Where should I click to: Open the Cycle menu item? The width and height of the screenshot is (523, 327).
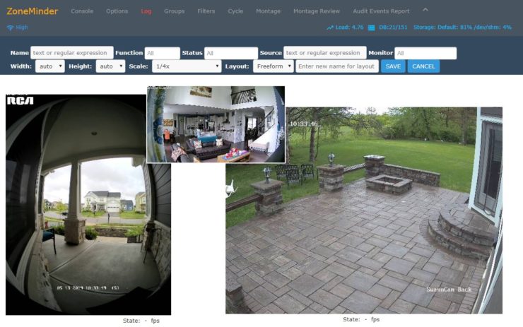tap(235, 11)
